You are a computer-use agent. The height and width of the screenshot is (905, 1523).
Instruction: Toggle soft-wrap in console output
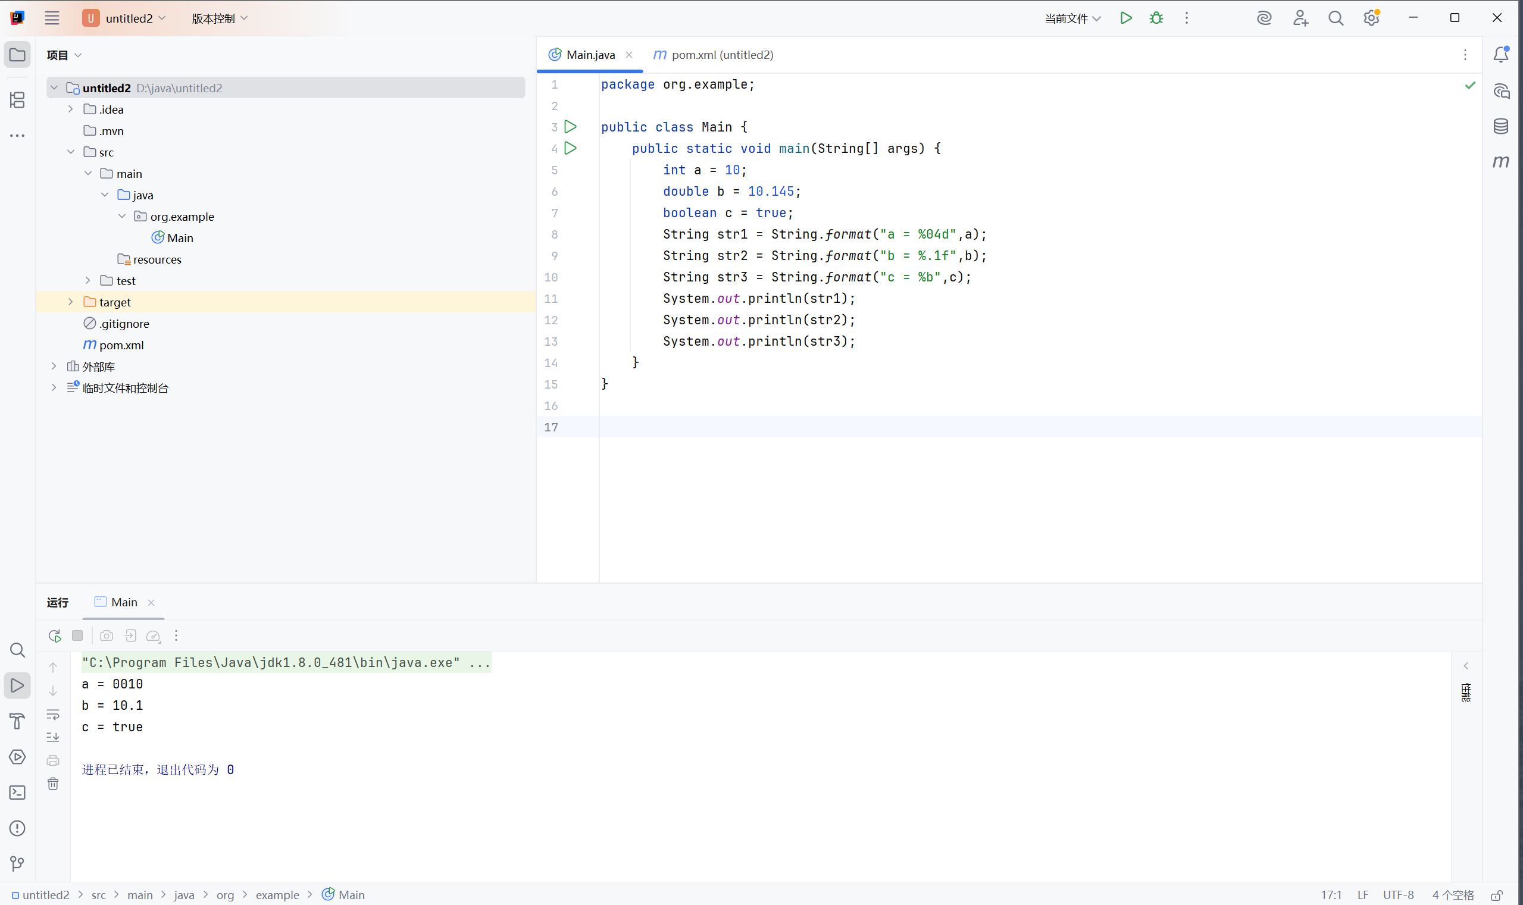pyautogui.click(x=53, y=714)
